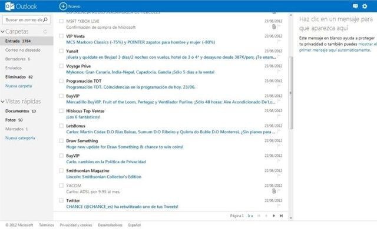Click the Nueva categoría link

[20, 138]
